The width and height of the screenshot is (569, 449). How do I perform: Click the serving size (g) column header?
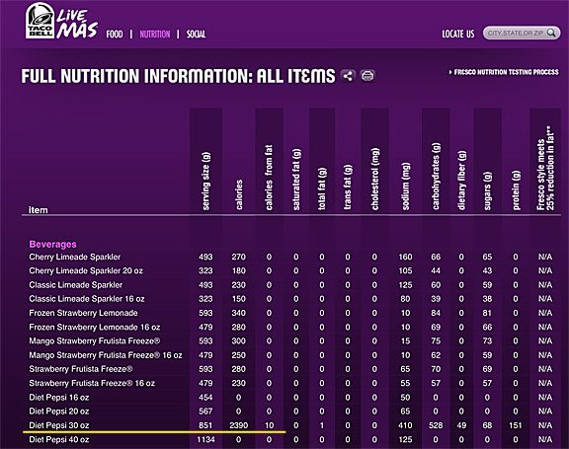click(x=205, y=181)
